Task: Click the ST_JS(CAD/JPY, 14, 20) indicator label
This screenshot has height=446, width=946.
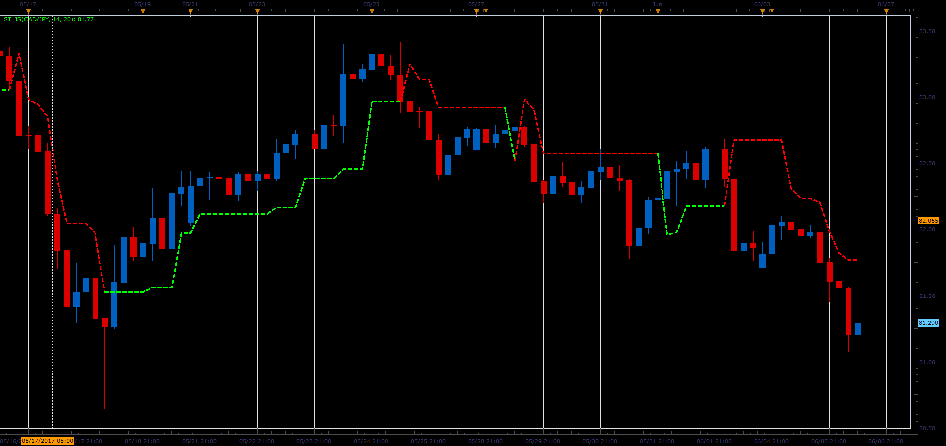Action: pos(49,19)
